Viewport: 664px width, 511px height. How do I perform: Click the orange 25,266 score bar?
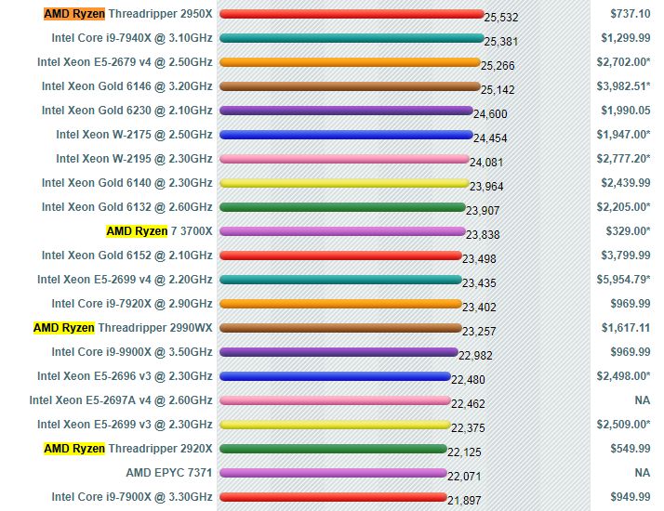pos(350,62)
